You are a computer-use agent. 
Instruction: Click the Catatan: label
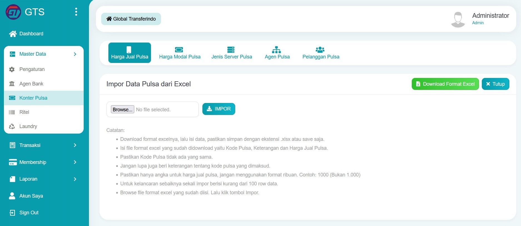point(115,130)
